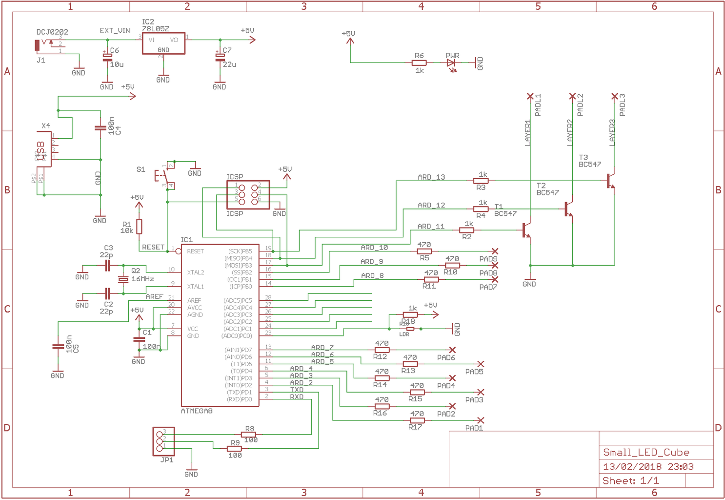Click the date "13/02/2018 23:03"
Image resolution: width=725 pixels, height=500 pixels.
(648, 466)
